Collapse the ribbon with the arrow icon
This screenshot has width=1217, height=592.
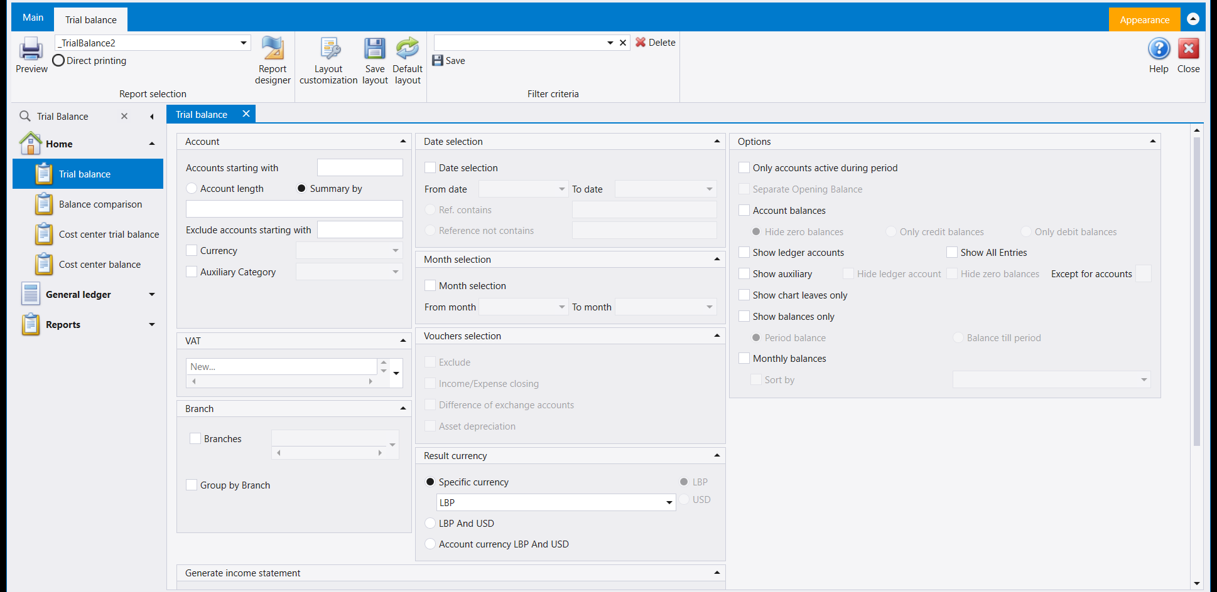(1193, 19)
